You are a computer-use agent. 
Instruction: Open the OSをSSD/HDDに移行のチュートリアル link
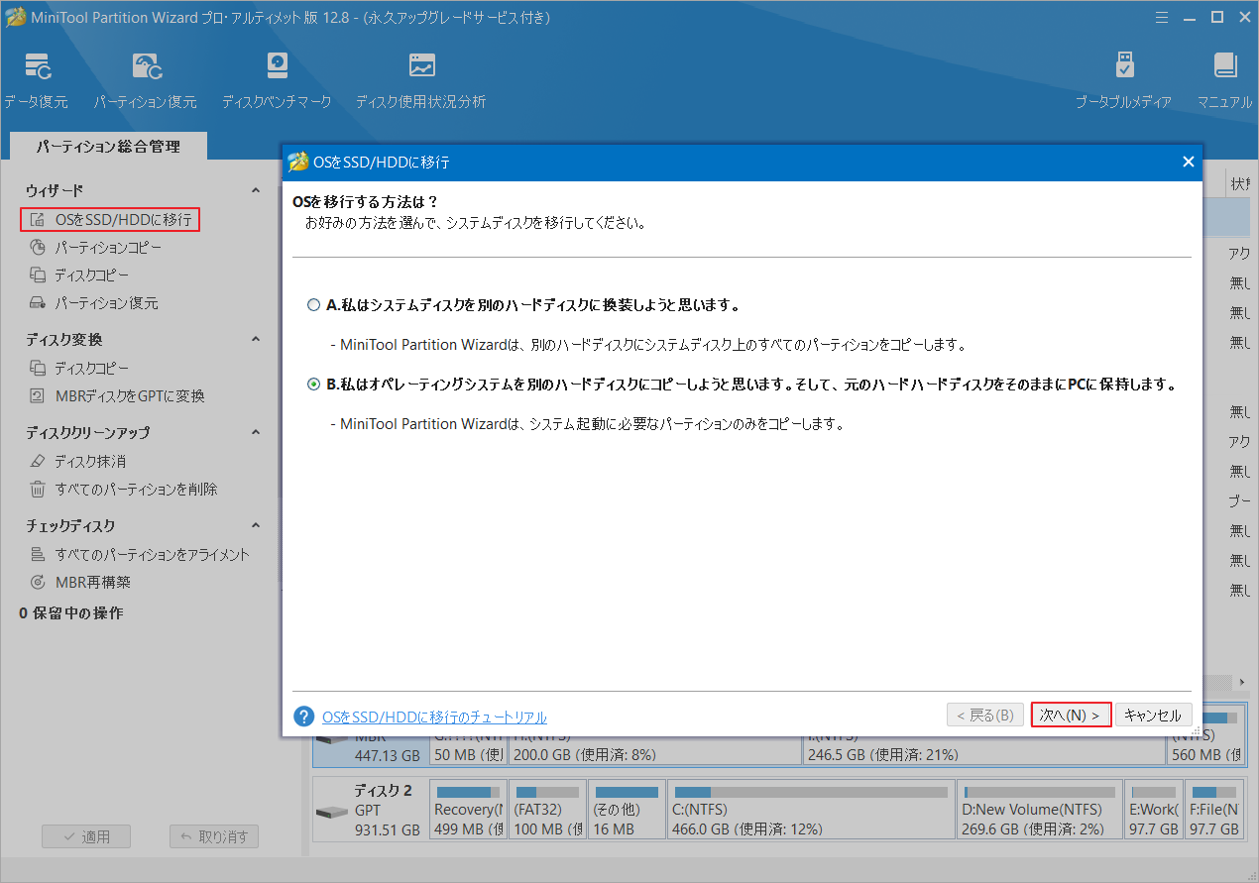(x=434, y=717)
